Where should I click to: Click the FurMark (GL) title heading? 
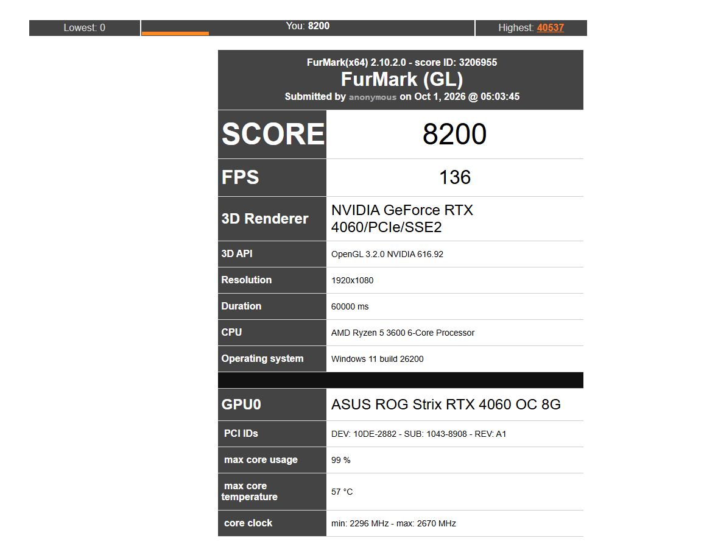[401, 79]
